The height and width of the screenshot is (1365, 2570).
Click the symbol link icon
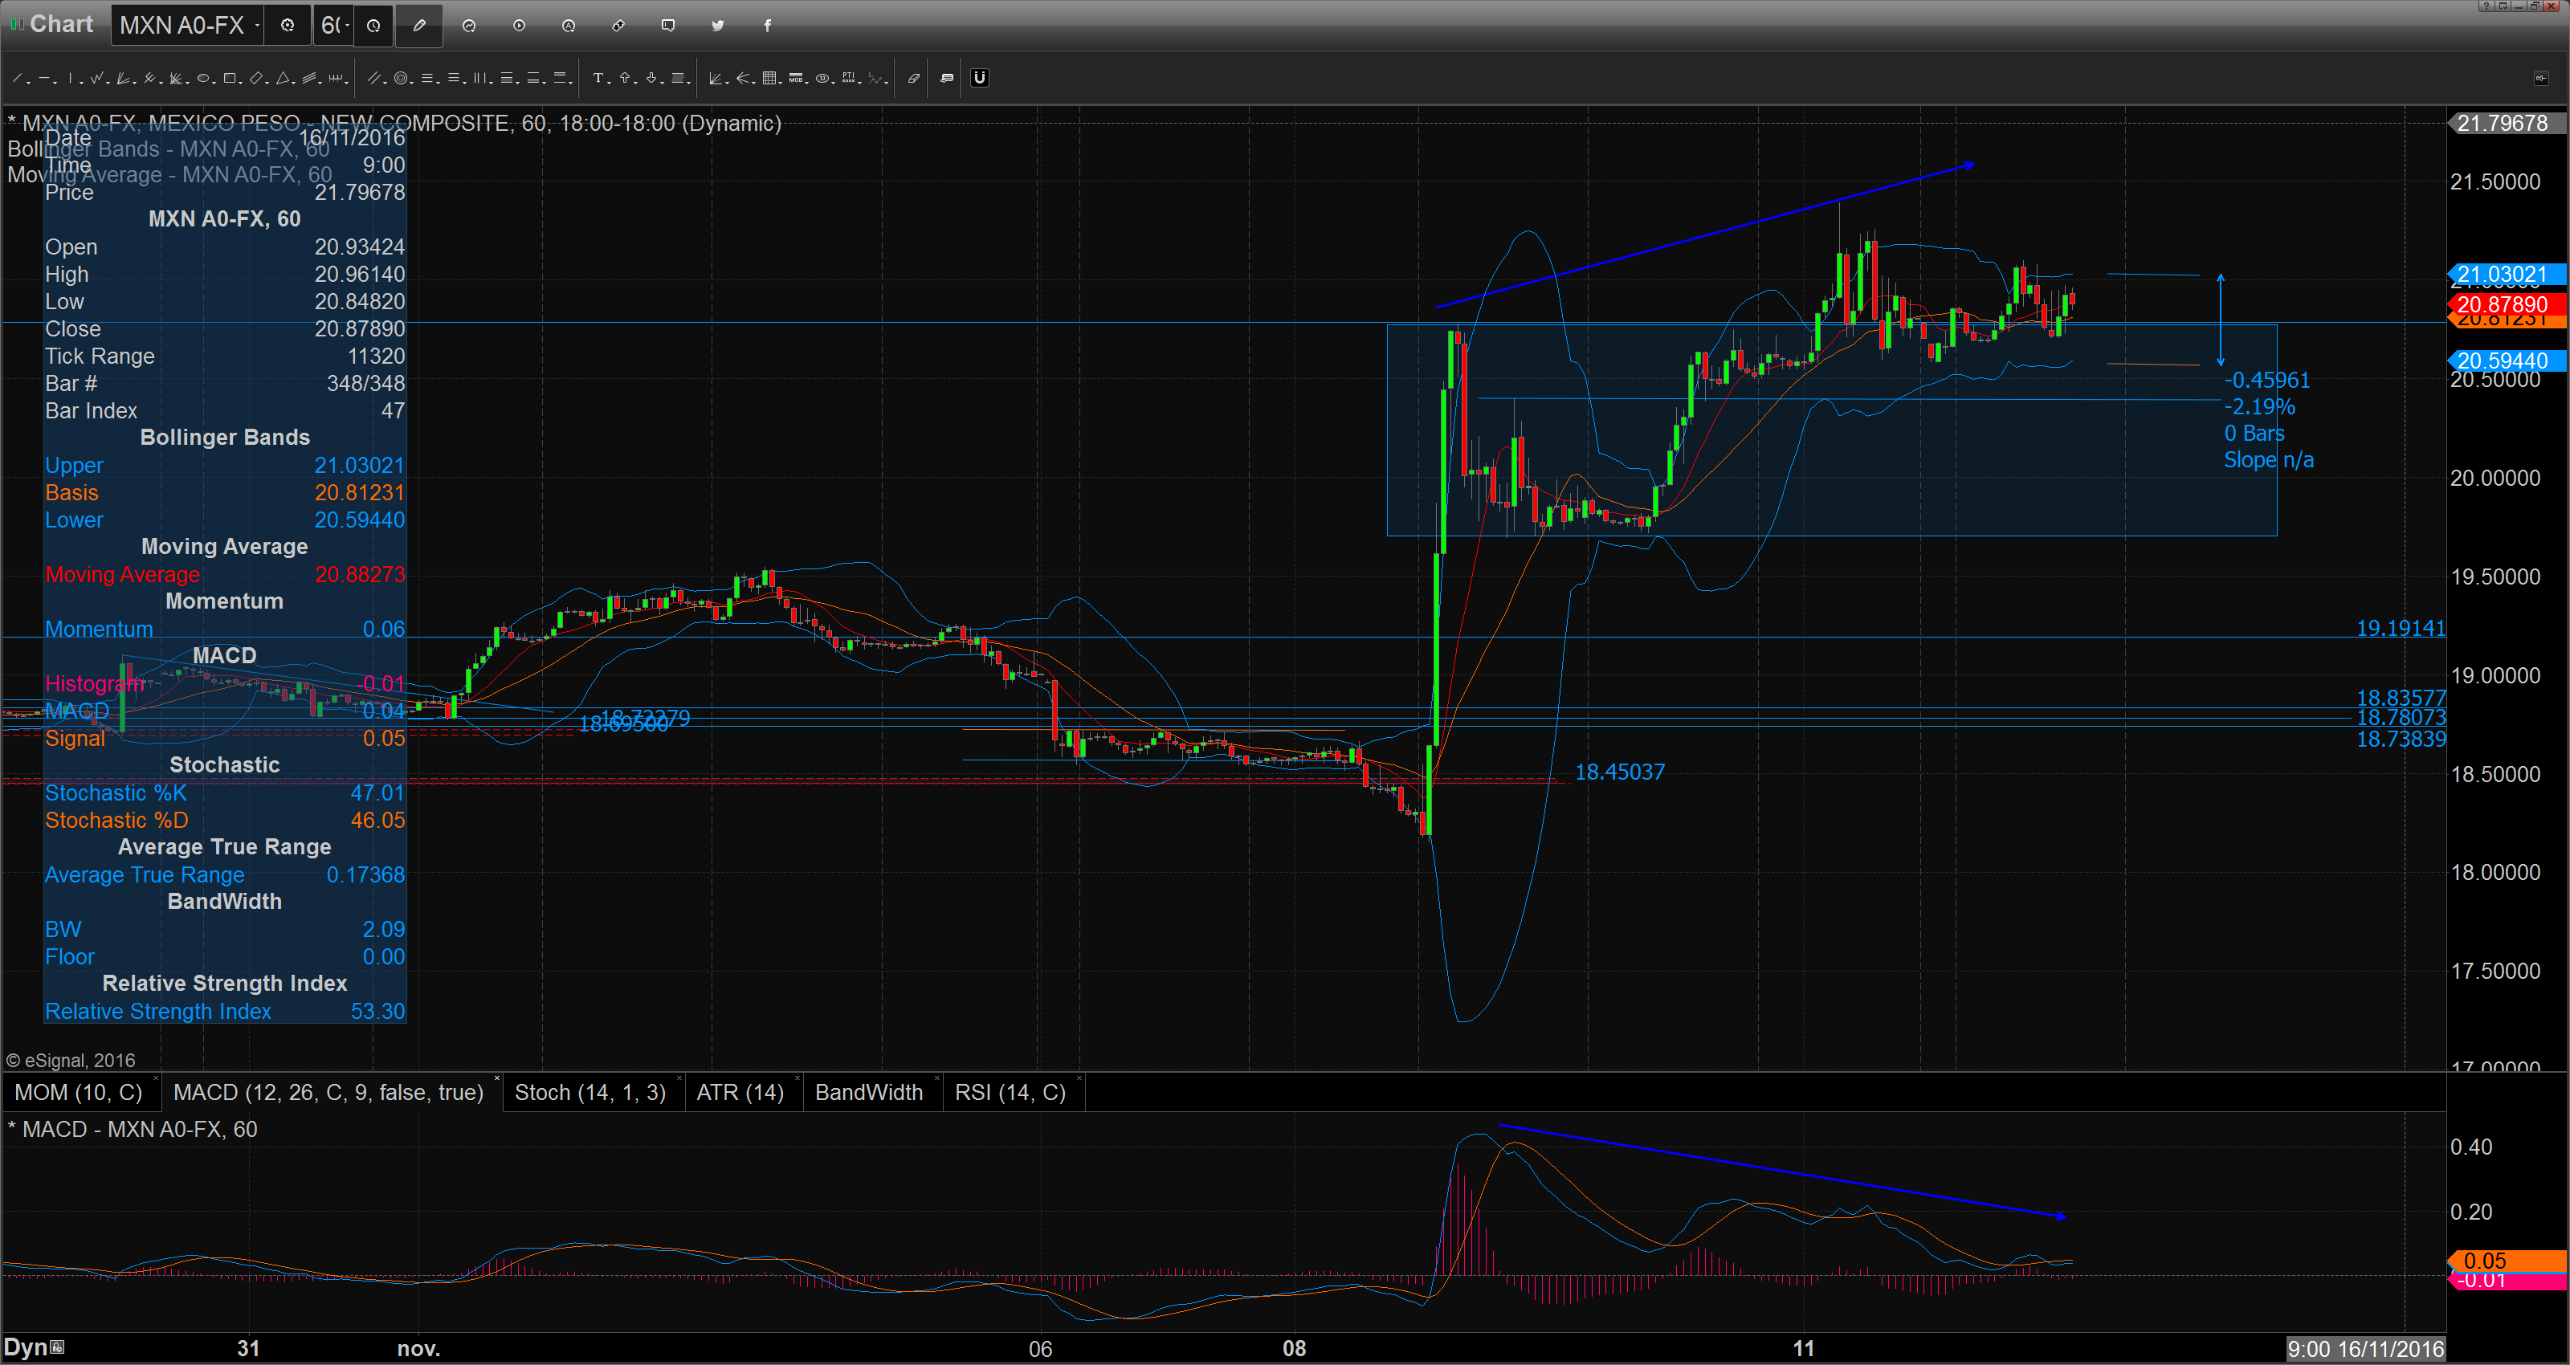(618, 25)
